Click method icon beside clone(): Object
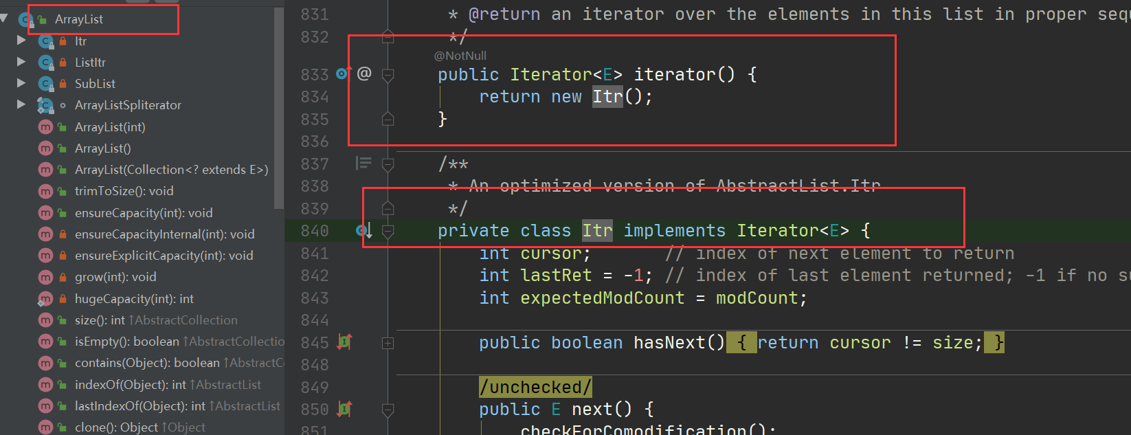The width and height of the screenshot is (1131, 435). coord(45,427)
